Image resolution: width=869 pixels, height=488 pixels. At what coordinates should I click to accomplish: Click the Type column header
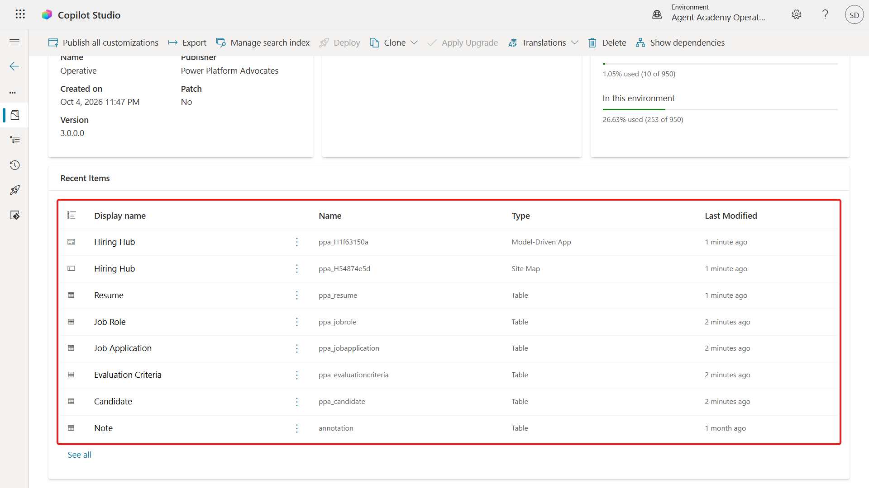(520, 216)
